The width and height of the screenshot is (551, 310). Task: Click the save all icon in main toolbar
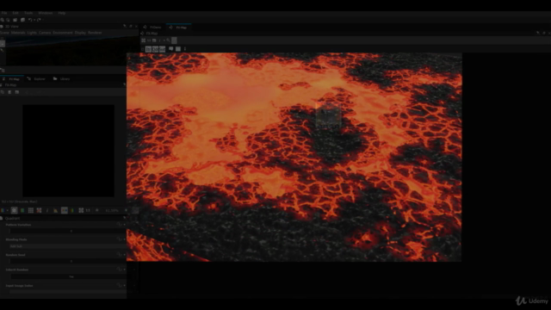[x=23, y=20]
